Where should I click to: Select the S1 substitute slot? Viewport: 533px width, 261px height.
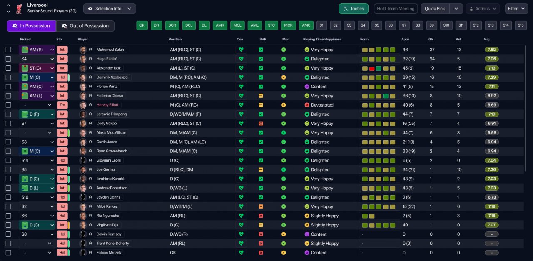[321, 25]
